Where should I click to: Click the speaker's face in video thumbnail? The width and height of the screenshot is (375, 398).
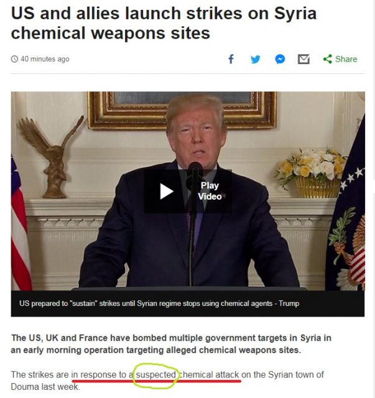pos(197,137)
